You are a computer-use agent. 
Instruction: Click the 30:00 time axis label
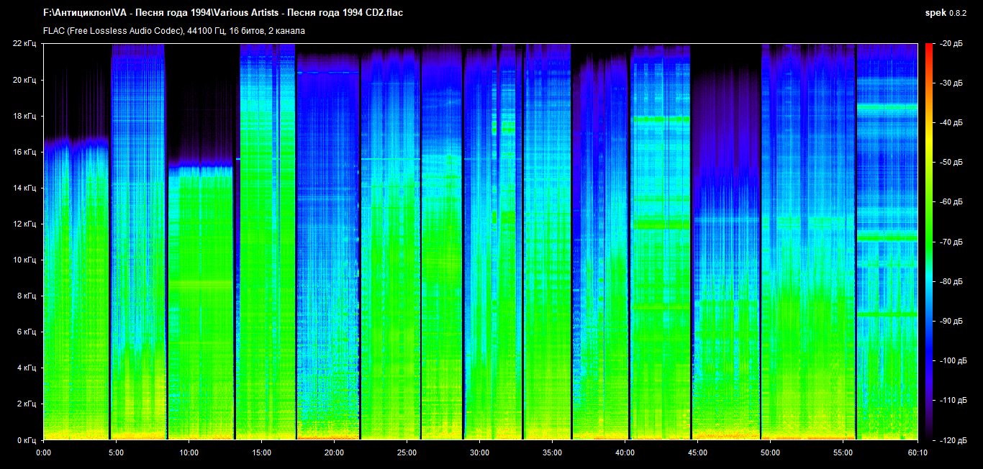479,452
